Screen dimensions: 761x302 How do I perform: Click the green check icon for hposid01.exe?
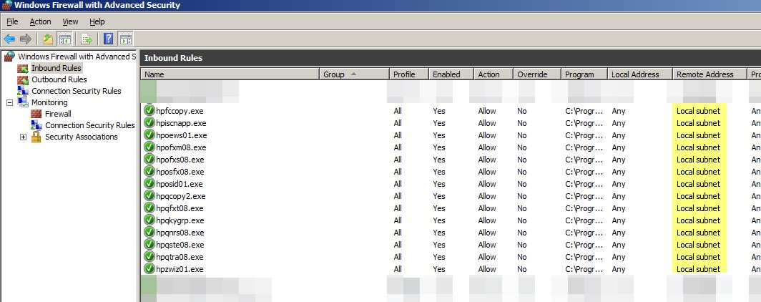coord(149,183)
